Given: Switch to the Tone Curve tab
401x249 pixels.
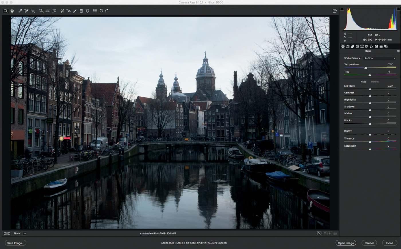Looking at the screenshot, I should click(x=348, y=46).
